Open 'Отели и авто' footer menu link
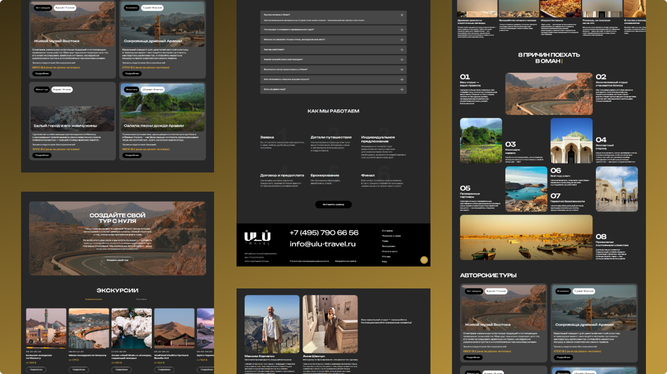Viewport: 667px width, 374px height. point(389,251)
